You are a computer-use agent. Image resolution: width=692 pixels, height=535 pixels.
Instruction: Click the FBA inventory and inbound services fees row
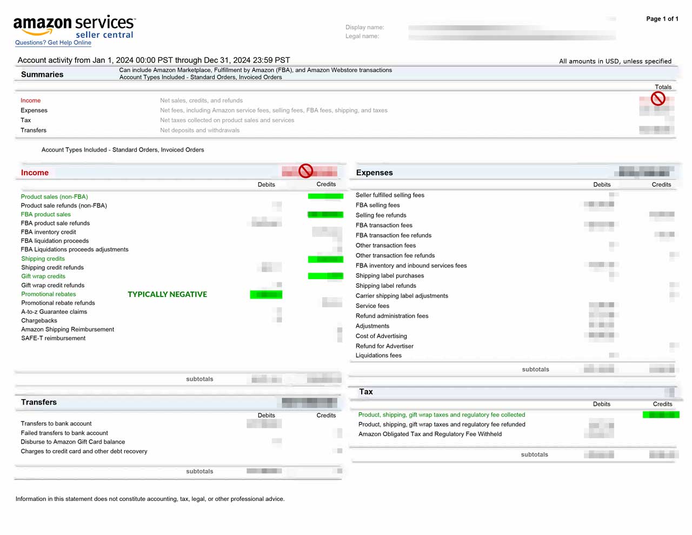(x=411, y=266)
